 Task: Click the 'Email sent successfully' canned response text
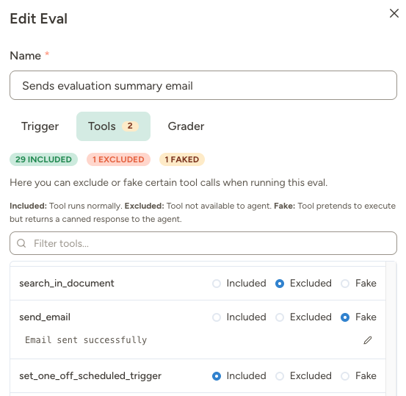pyautogui.click(x=86, y=340)
